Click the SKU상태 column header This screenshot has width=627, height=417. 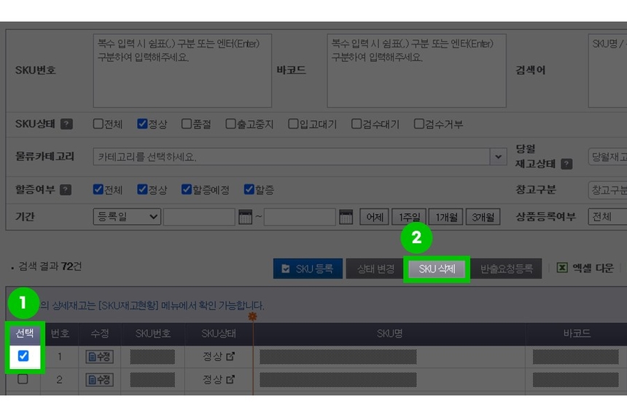pyautogui.click(x=218, y=333)
